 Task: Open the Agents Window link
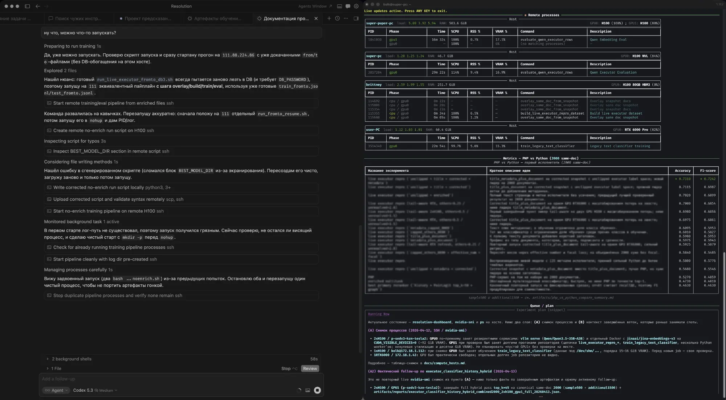315,6
